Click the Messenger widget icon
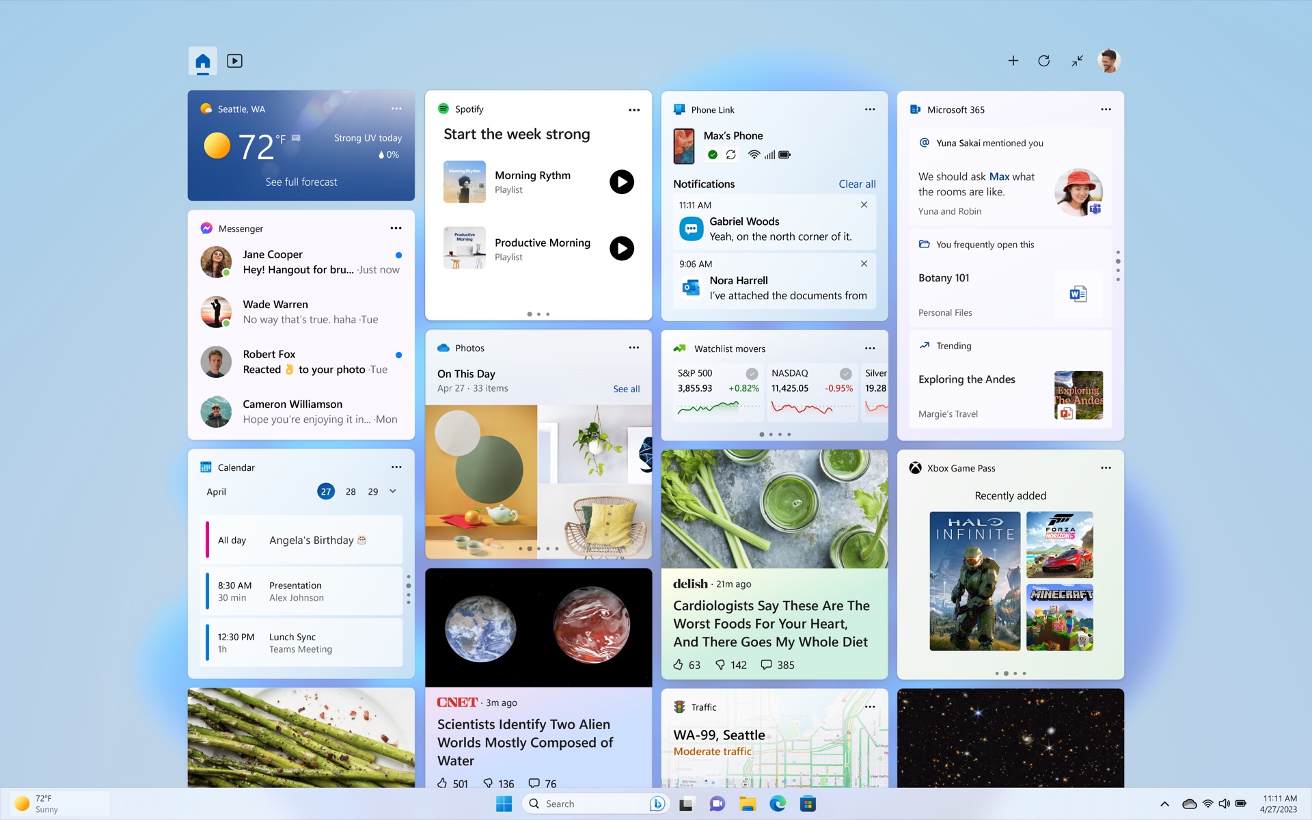The image size is (1312, 820). 206,228
